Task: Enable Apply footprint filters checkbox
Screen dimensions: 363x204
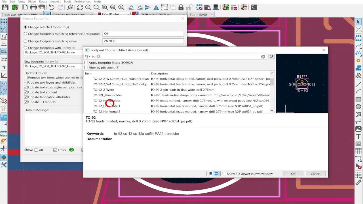Action: [x=86, y=63]
